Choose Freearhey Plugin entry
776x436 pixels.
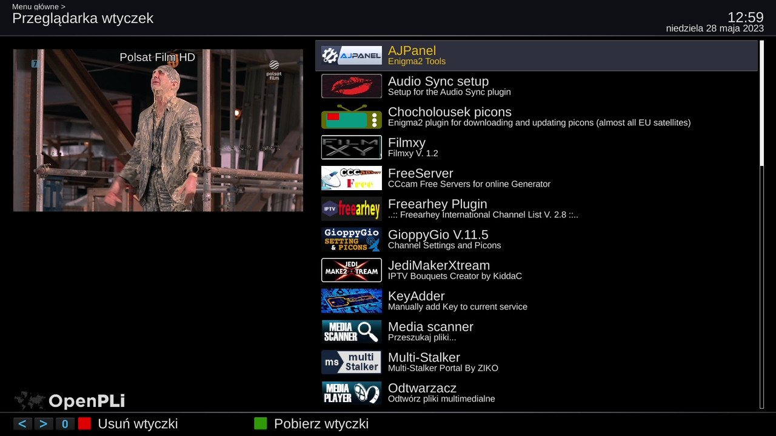click(x=537, y=209)
